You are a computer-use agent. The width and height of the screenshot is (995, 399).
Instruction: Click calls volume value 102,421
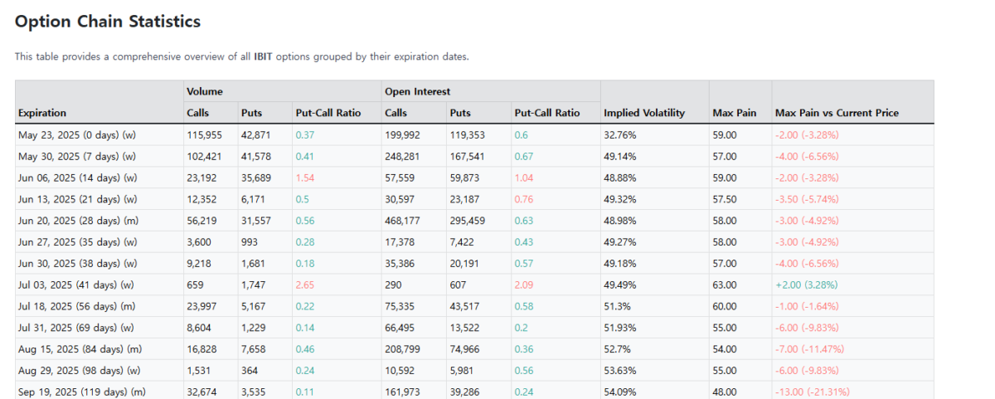tap(204, 156)
